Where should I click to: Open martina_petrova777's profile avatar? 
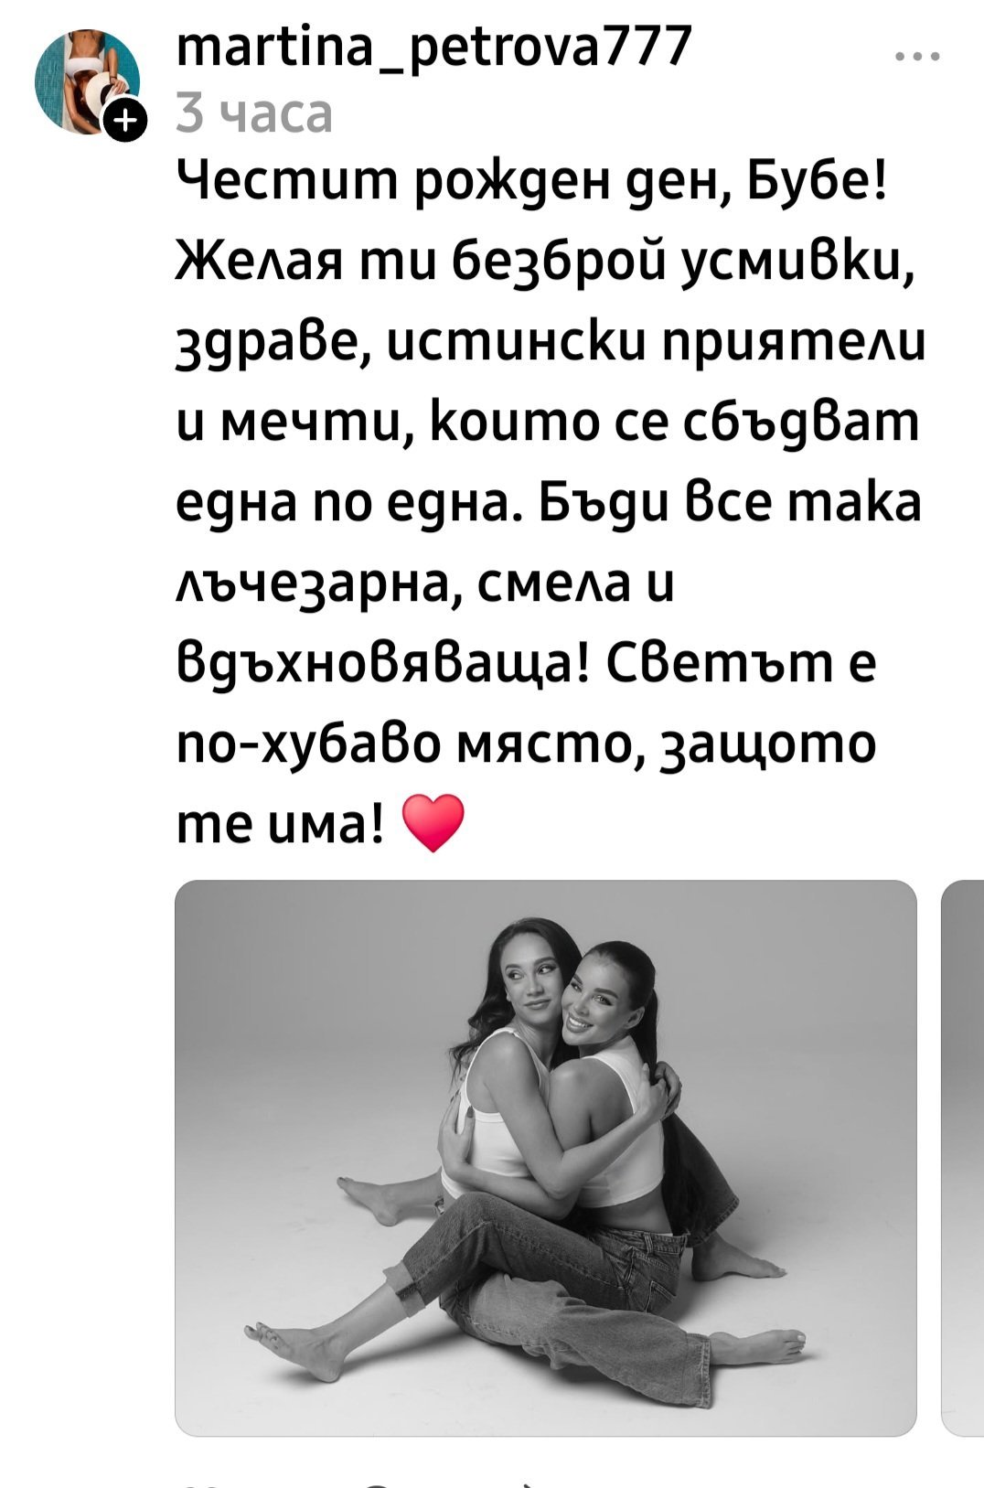[87, 82]
